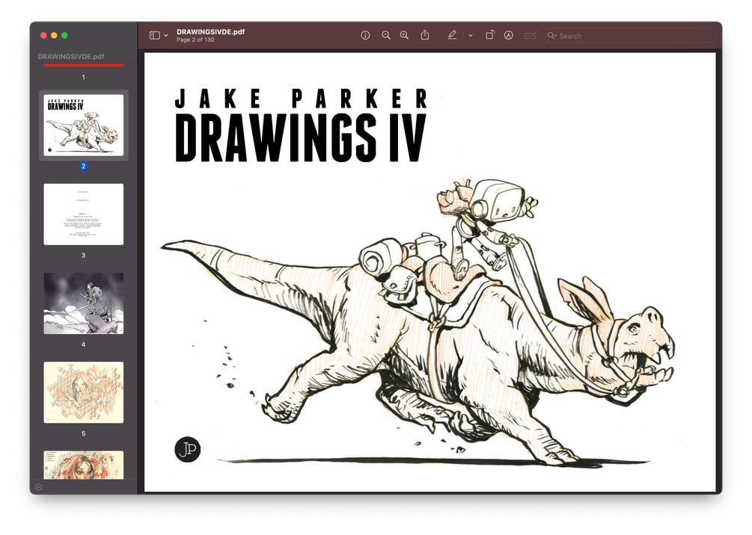Image resolution: width=752 pixels, height=535 pixels.
Task: Show the document info inspector
Action: pyautogui.click(x=365, y=35)
